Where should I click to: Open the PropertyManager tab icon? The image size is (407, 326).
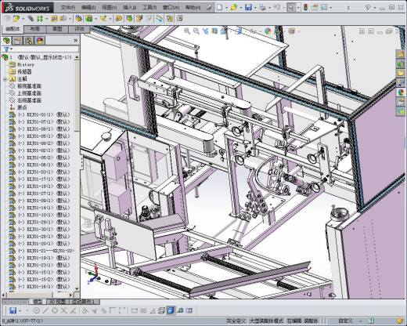(x=18, y=41)
